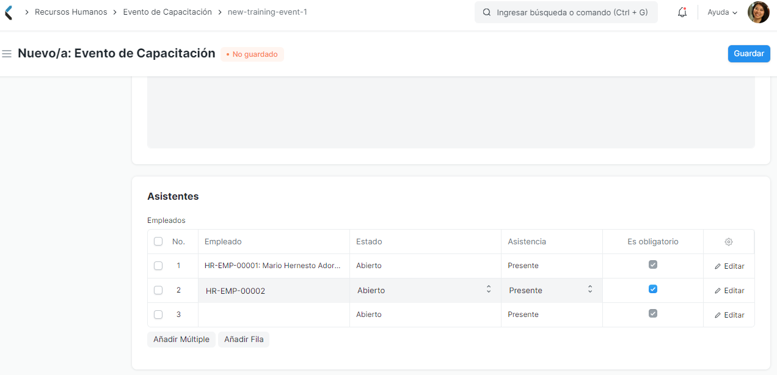Edit row 1 with Editar
This screenshot has width=777, height=375.
tap(729, 266)
